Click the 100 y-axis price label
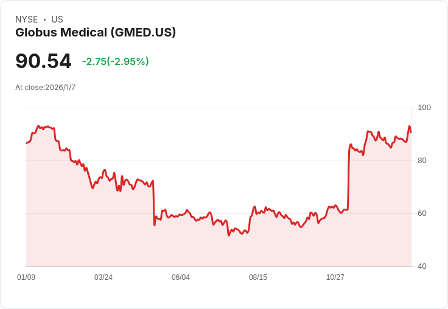448x309 pixels. pos(424,108)
